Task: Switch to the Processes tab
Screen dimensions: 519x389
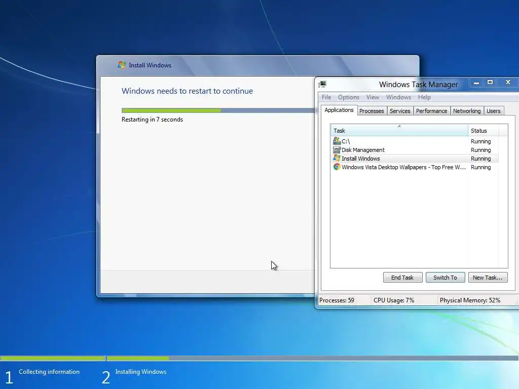Action: [372, 111]
